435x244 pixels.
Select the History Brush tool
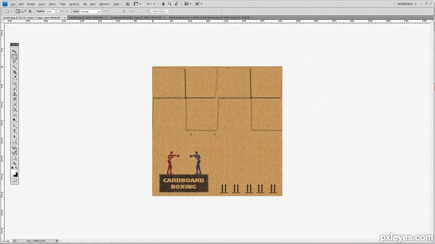(15, 99)
